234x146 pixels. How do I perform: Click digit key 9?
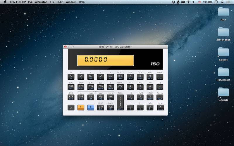[x=150, y=77]
